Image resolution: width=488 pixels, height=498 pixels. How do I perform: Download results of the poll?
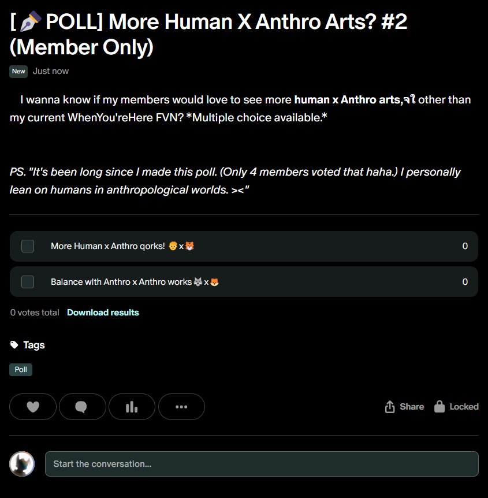[103, 313]
